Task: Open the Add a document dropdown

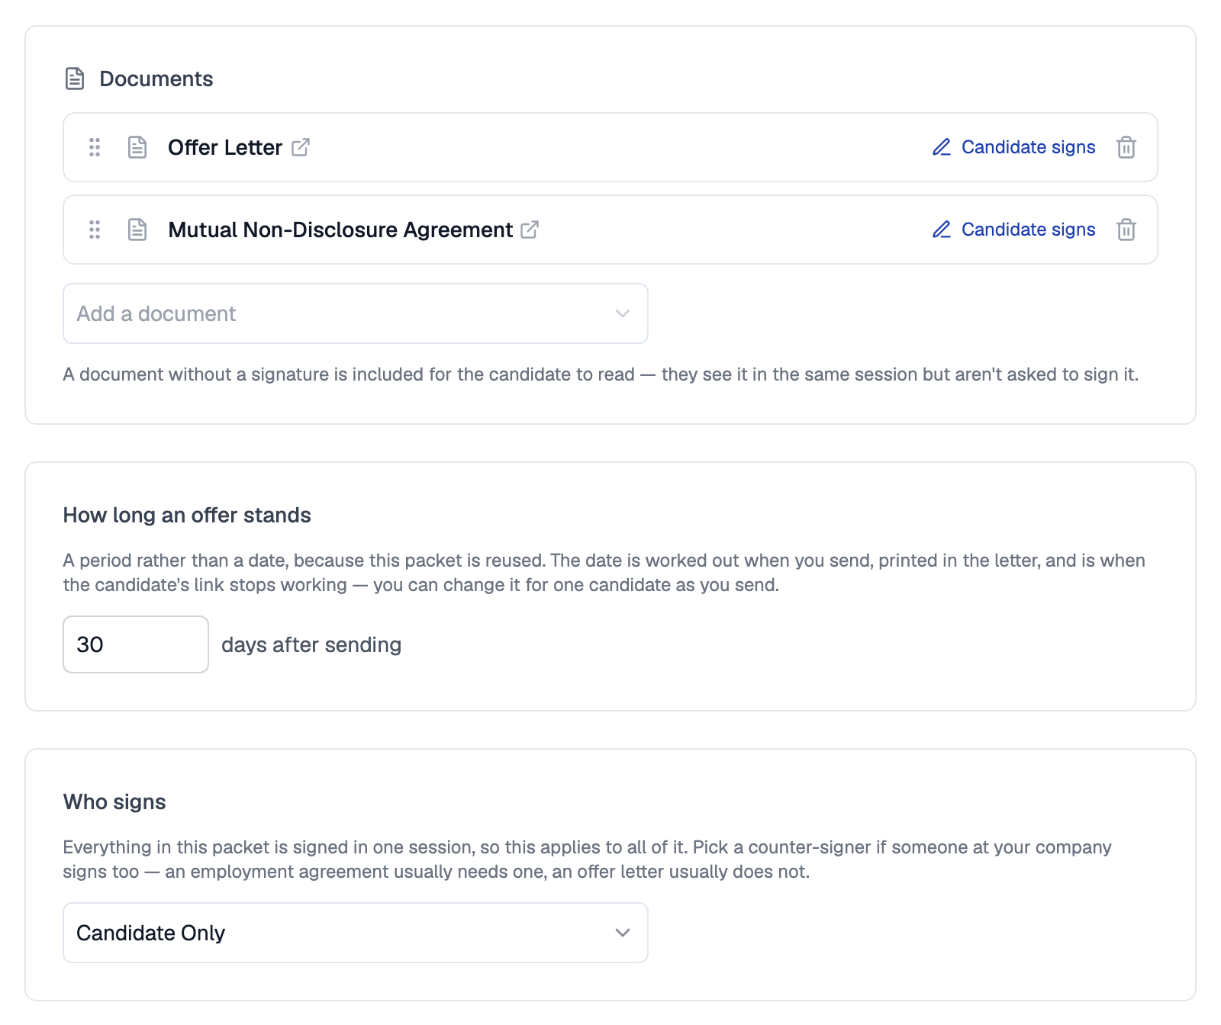Action: pos(356,313)
